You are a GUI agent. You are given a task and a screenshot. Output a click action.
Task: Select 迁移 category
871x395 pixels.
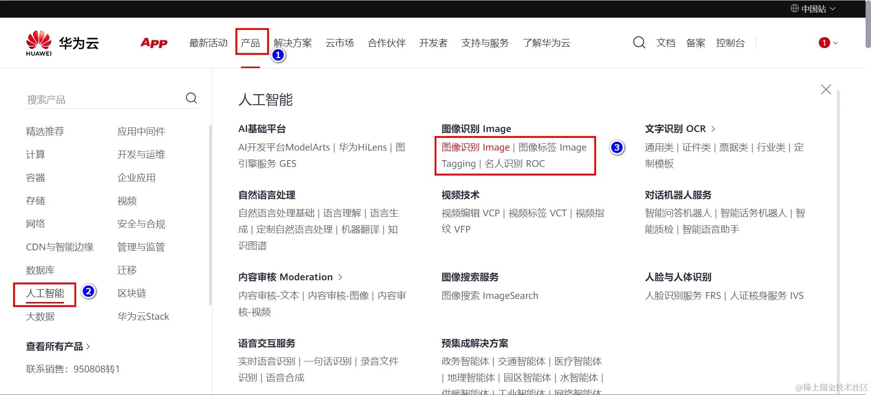pos(127,270)
